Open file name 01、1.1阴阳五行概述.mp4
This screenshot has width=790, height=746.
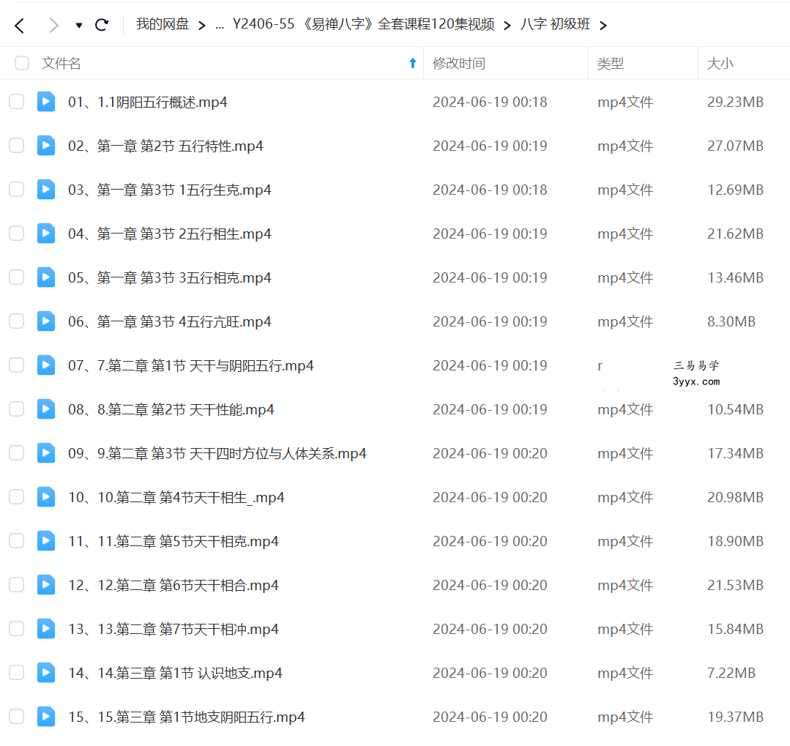(x=148, y=102)
